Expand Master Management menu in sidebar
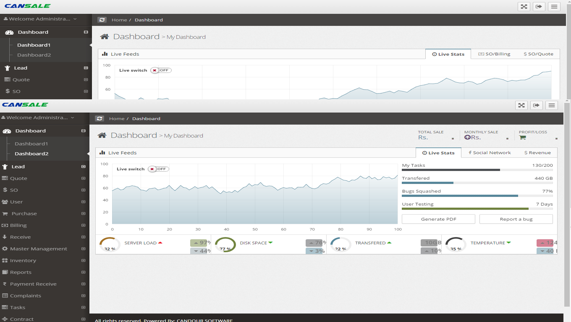 83,249
